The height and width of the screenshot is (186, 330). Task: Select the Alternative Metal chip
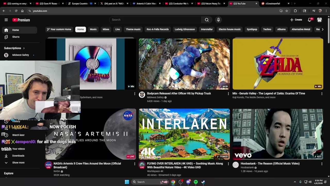tap(301, 29)
